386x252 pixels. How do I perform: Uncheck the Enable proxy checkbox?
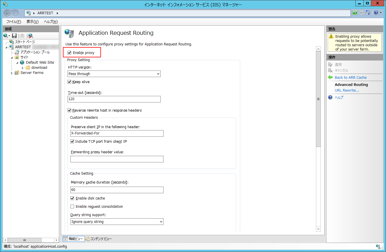click(69, 53)
